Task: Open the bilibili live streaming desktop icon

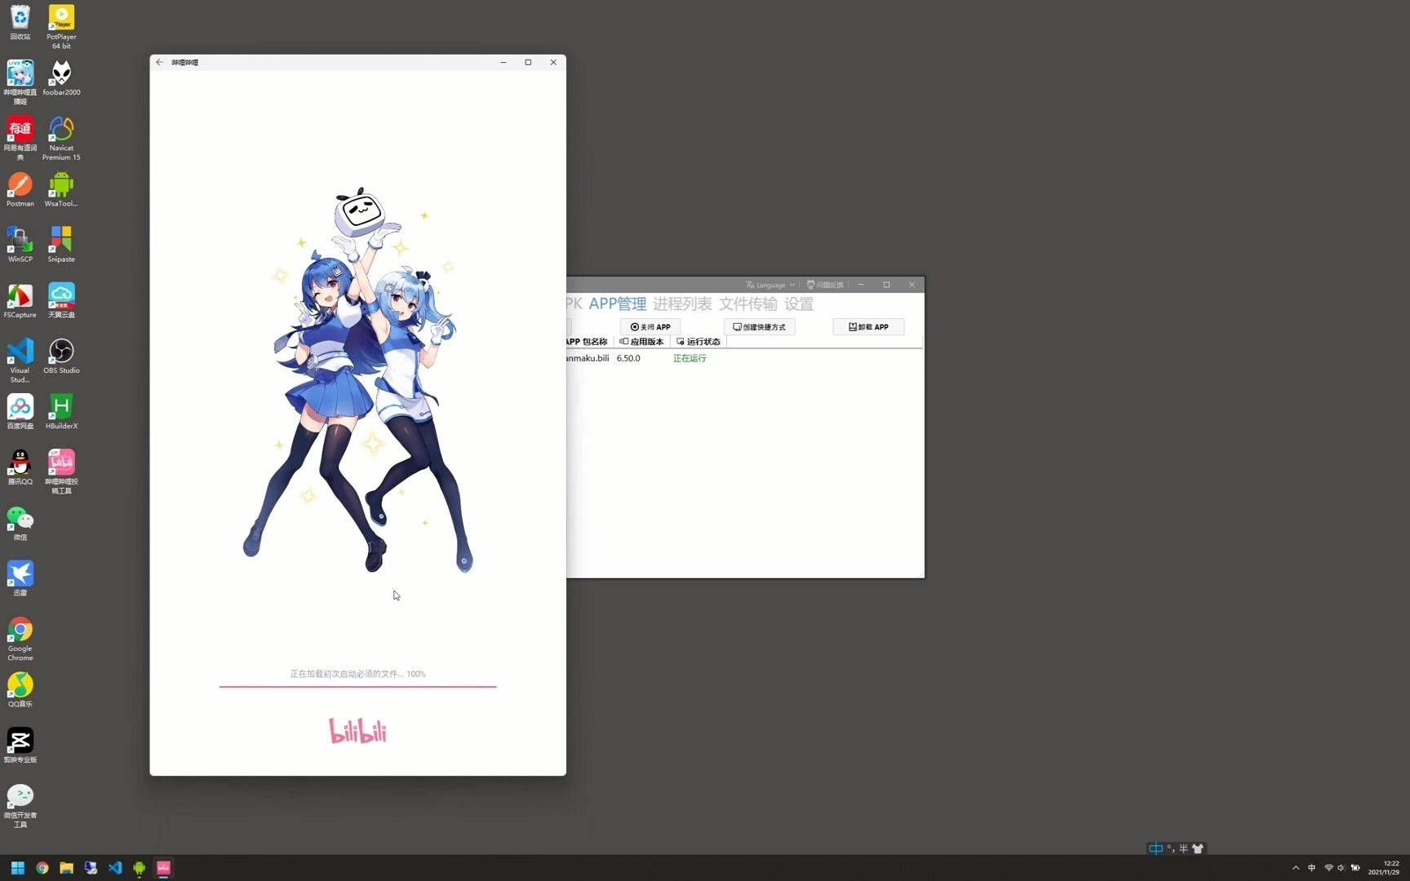Action: (20, 82)
